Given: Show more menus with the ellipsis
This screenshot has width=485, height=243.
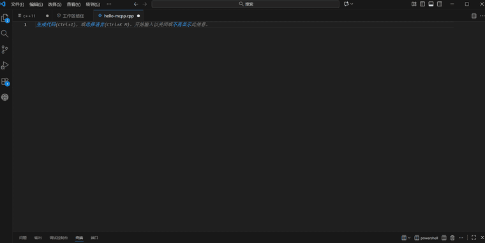Looking at the screenshot, I should point(109,4).
